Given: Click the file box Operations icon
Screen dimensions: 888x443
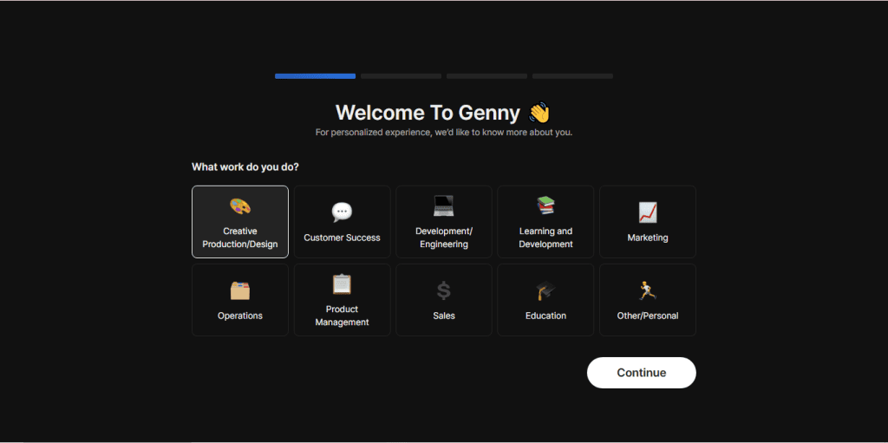Looking at the screenshot, I should click(x=240, y=290).
